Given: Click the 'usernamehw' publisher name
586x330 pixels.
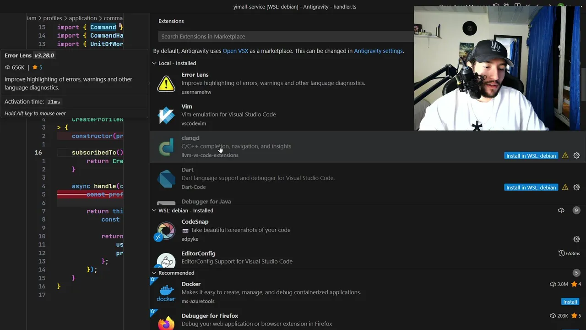Looking at the screenshot, I should (196, 92).
